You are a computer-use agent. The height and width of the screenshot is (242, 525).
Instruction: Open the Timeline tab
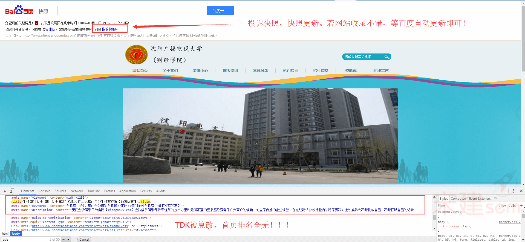[94, 191]
